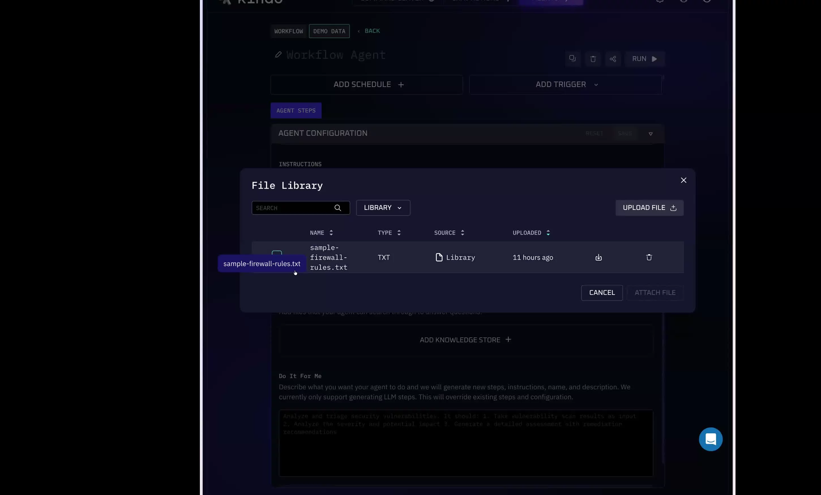This screenshot has width=821, height=495.
Task: Click the search magnifier in File Library
Action: 338,208
